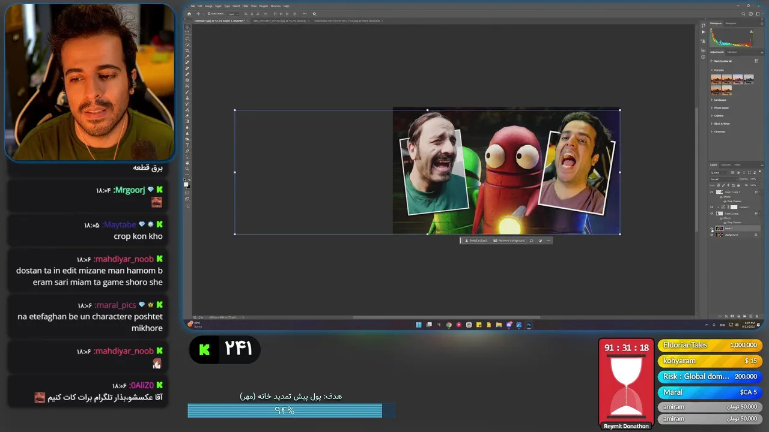Hide the Background layer

[712, 235]
